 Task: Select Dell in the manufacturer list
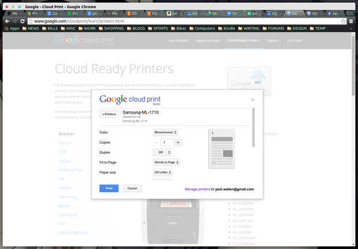[62, 152]
